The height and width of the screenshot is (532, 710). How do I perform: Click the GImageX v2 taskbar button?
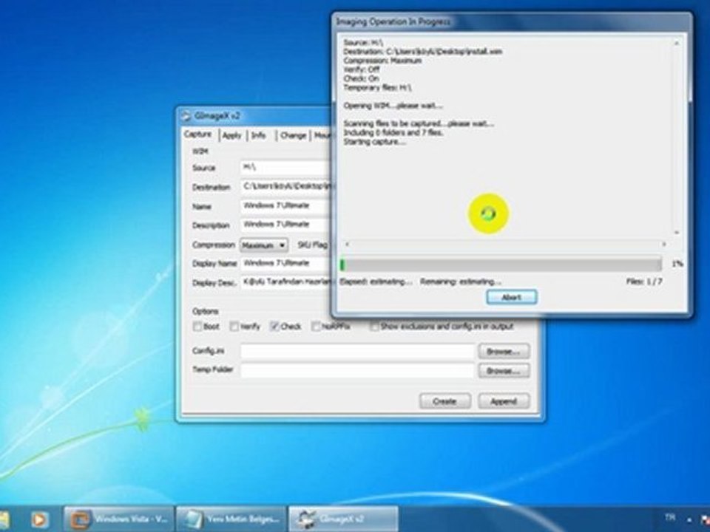coord(344,519)
